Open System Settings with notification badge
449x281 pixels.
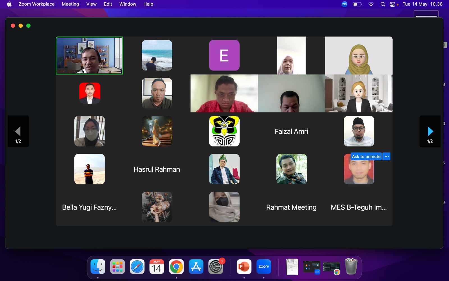[x=216, y=267]
